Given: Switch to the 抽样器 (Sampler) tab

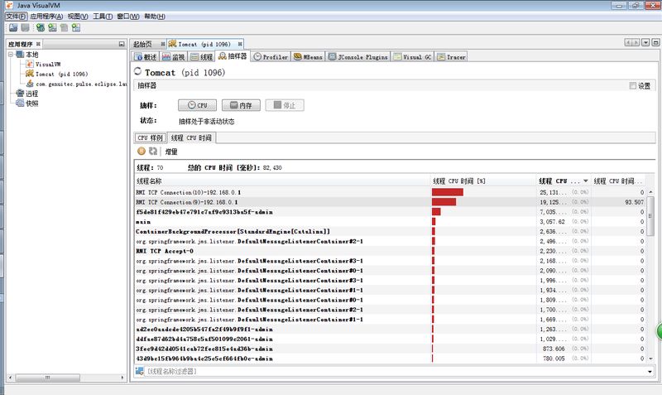Looking at the screenshot, I should click(x=233, y=56).
